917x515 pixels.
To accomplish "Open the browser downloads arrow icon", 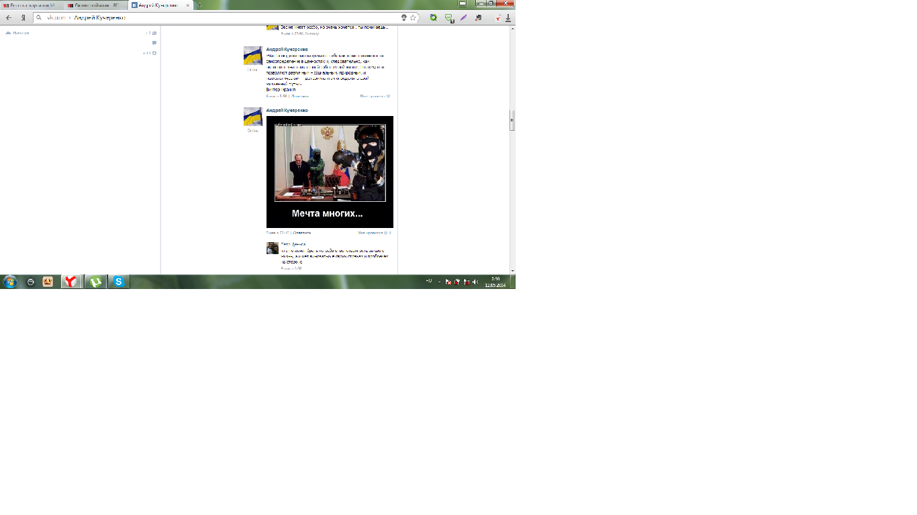I will (x=508, y=17).
